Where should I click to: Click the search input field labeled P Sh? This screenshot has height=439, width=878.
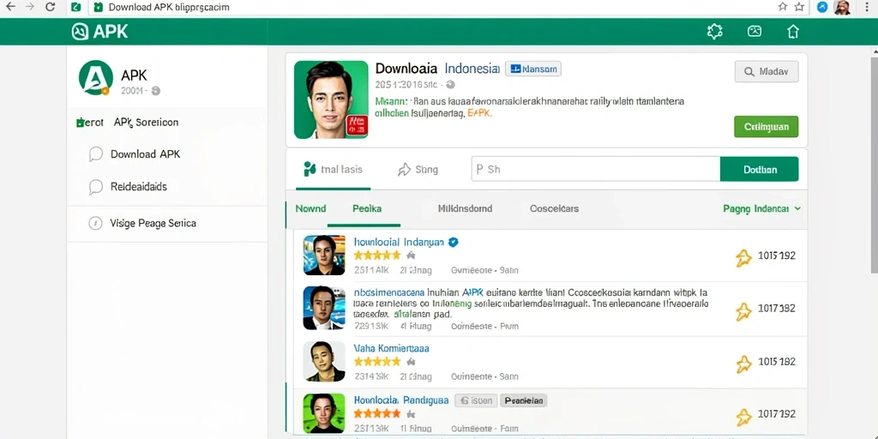click(x=595, y=169)
